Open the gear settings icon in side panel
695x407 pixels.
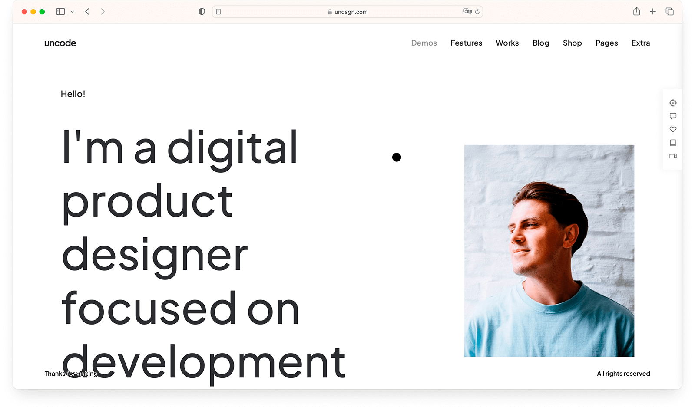673,103
